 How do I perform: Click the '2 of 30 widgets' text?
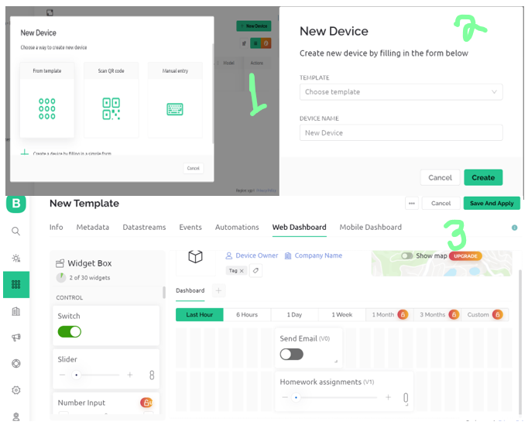[90, 277]
